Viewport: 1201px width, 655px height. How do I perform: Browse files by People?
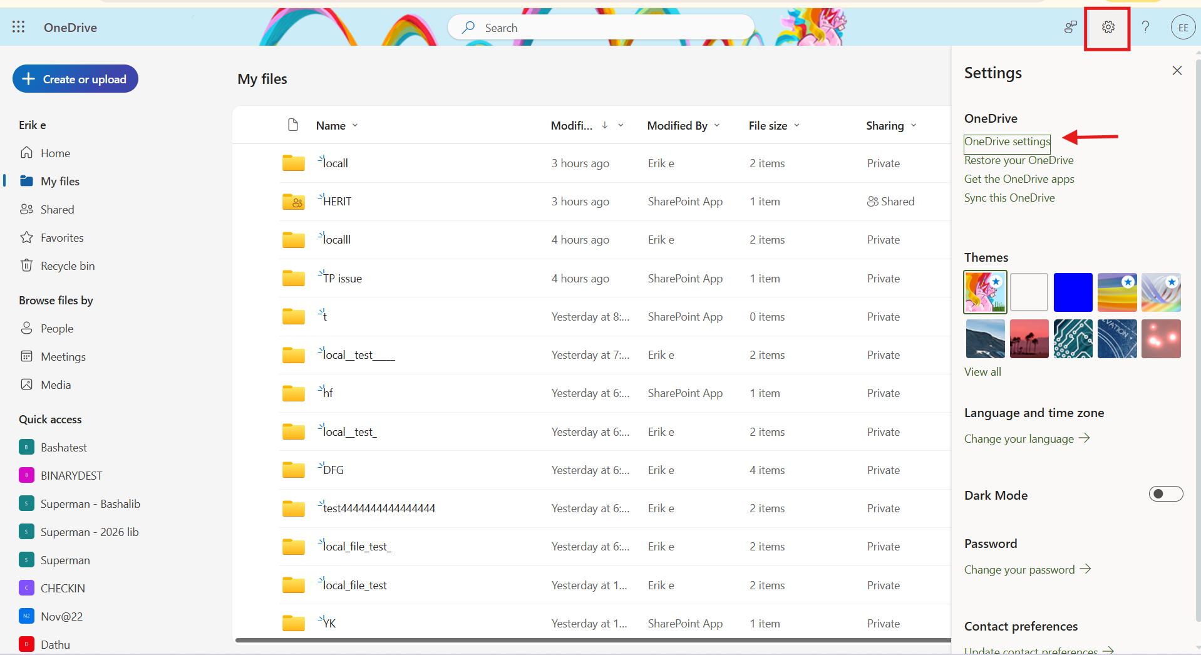pyautogui.click(x=57, y=328)
